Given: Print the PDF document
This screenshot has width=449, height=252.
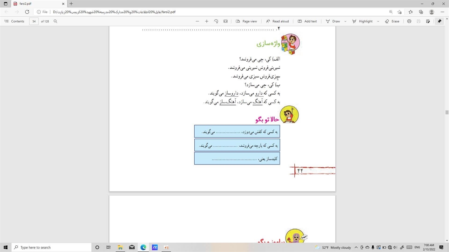Looking at the screenshot, I should pos(409,21).
